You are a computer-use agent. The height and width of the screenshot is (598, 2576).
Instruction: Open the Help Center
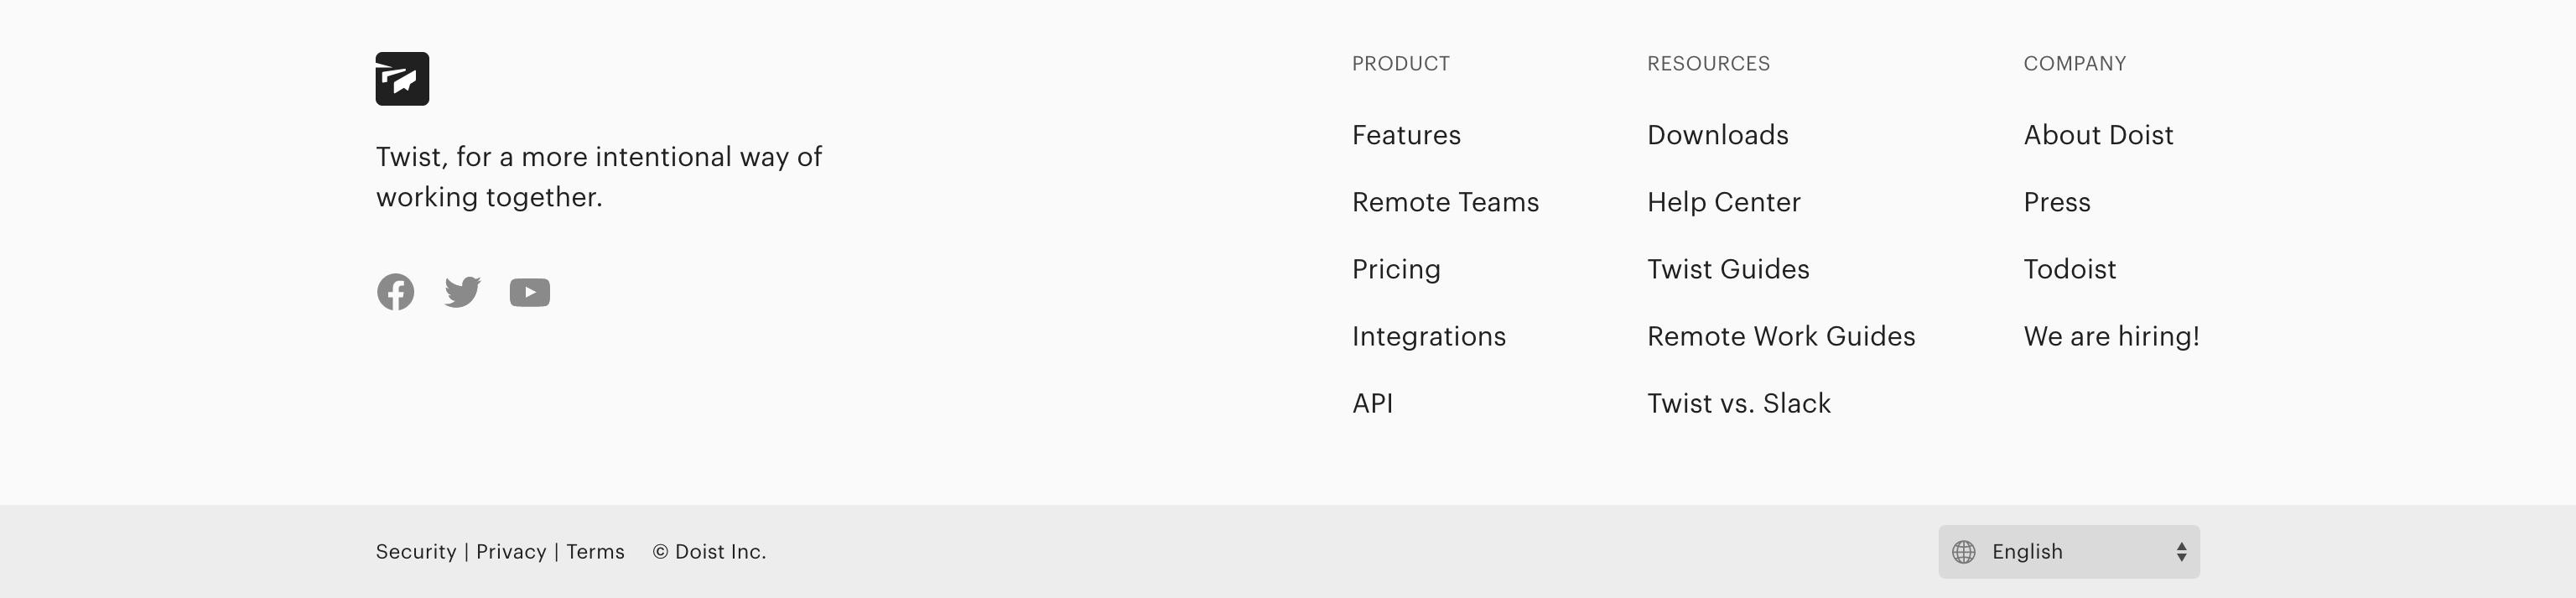tap(1725, 202)
